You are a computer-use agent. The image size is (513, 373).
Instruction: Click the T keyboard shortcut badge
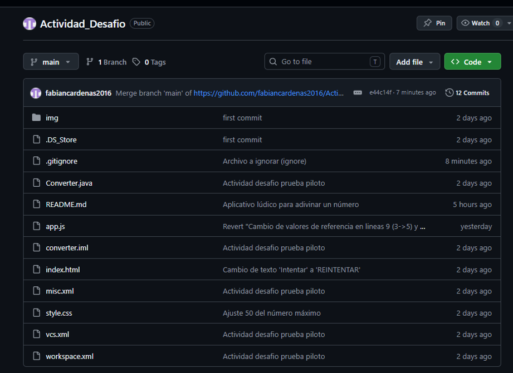tap(375, 61)
